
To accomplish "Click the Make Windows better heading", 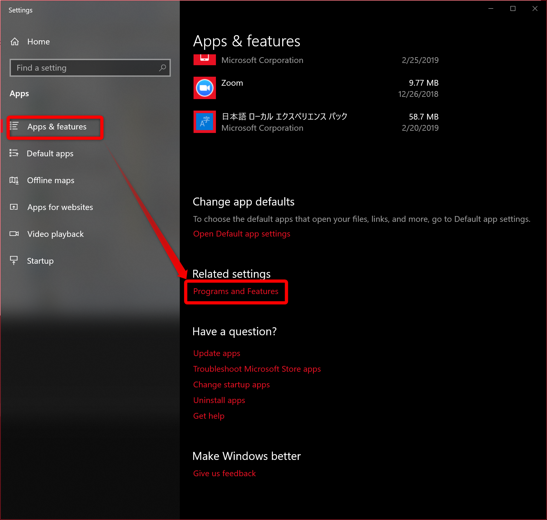I will point(247,456).
